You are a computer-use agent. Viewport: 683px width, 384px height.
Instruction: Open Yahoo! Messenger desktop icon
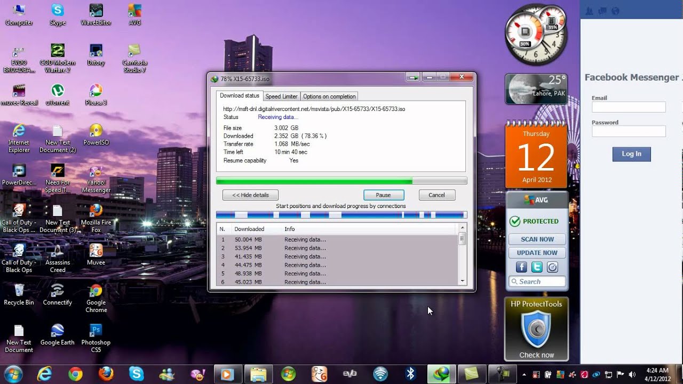pos(96,178)
